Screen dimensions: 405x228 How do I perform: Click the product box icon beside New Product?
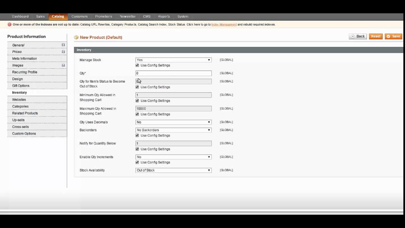[76, 37]
